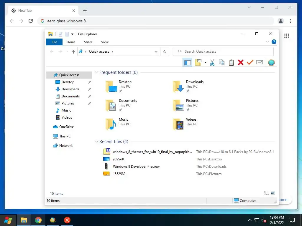Click the orange checkmark Properties icon

point(250,62)
